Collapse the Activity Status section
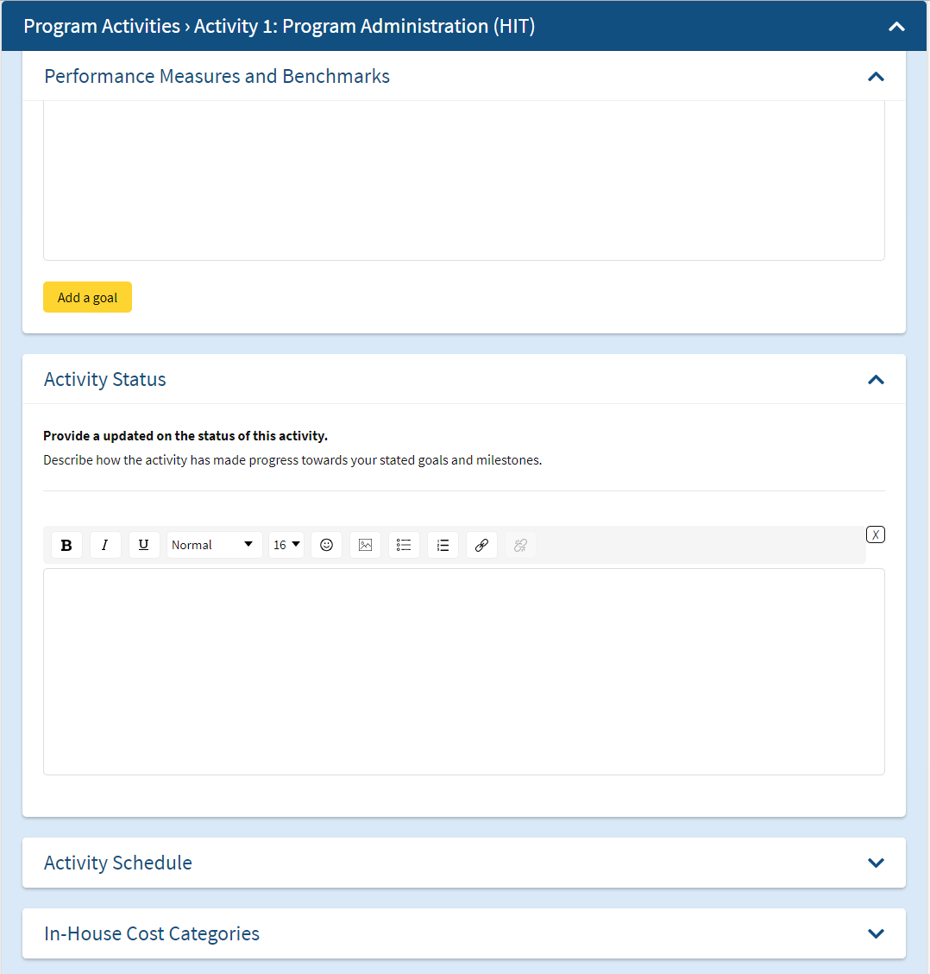 pyautogui.click(x=876, y=379)
